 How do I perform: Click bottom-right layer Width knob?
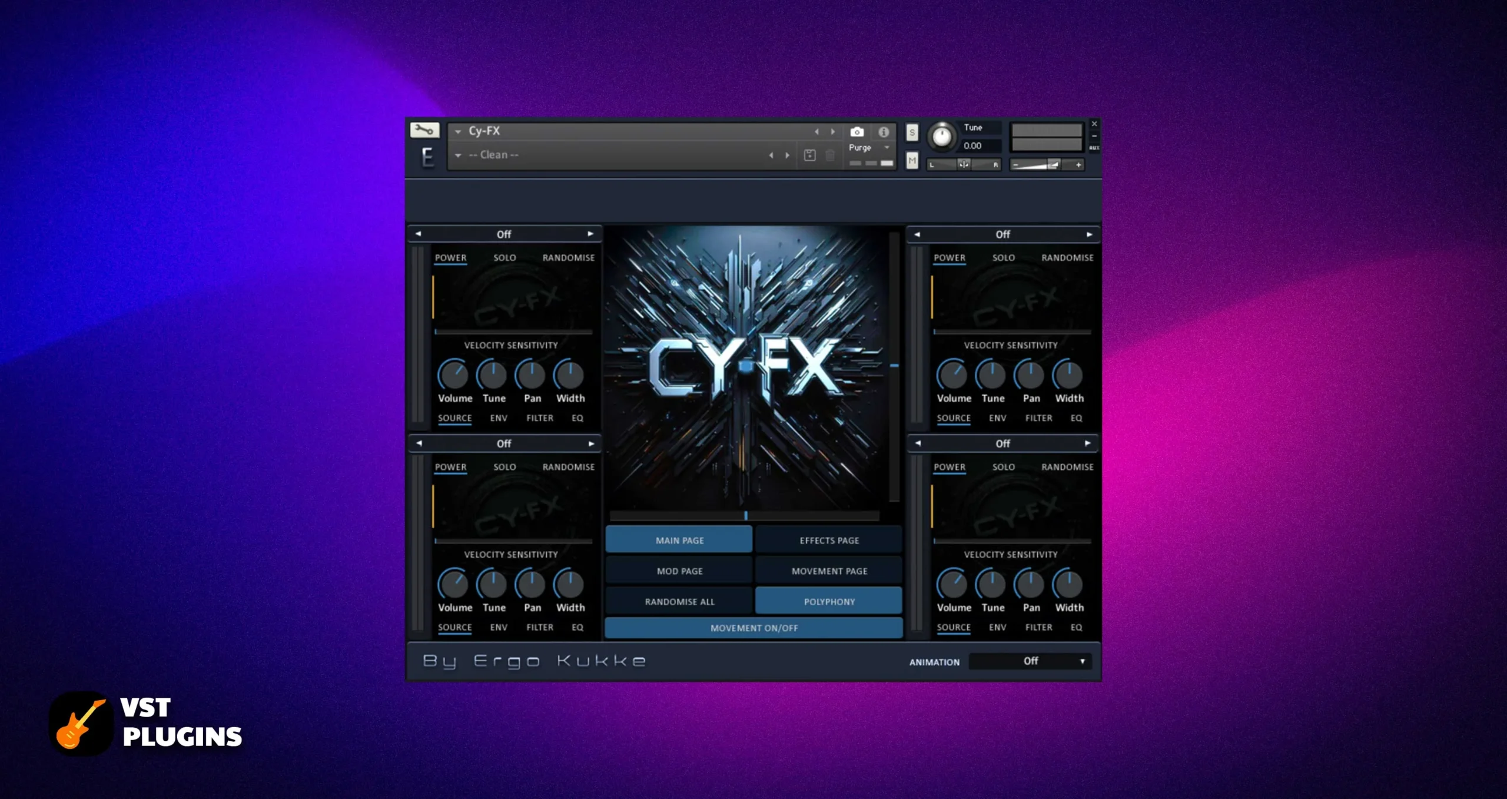1068,583
